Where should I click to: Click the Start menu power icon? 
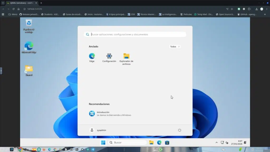click(x=179, y=130)
